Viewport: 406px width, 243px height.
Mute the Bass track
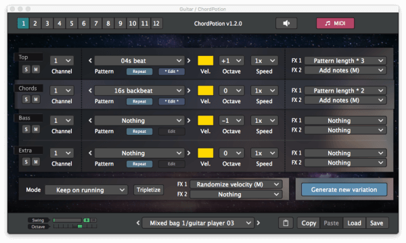tap(36, 129)
